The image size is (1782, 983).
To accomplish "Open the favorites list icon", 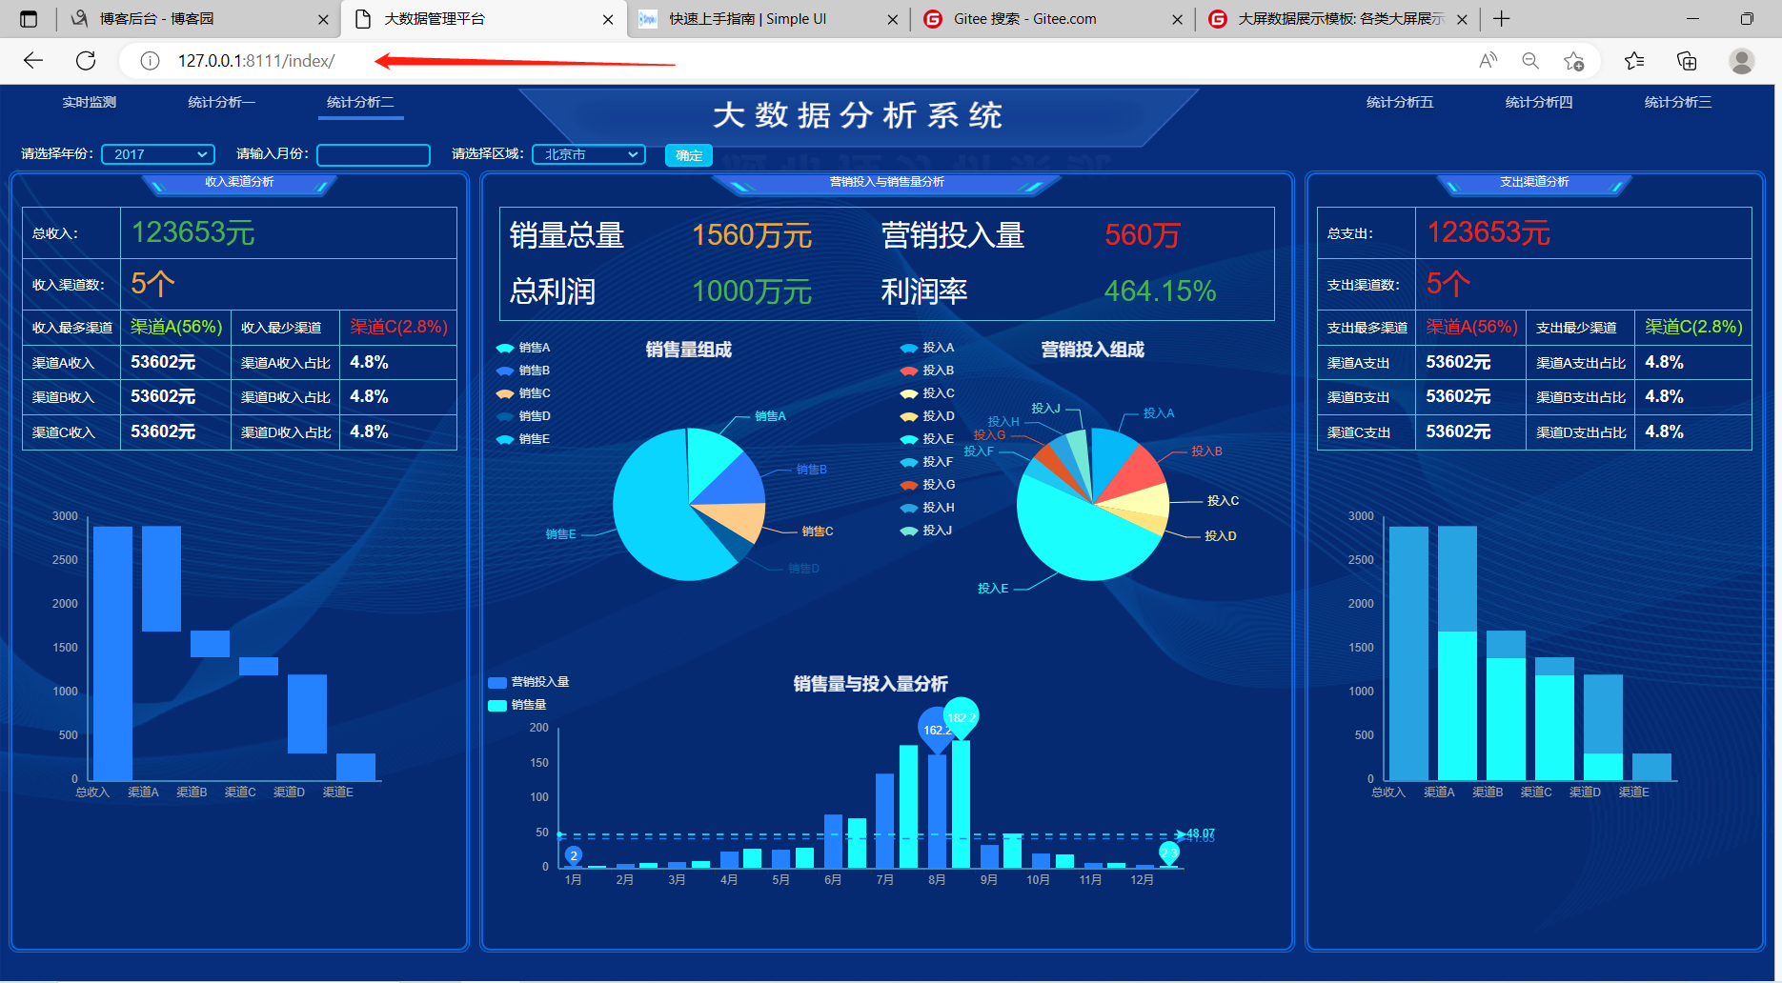I will point(1634,61).
